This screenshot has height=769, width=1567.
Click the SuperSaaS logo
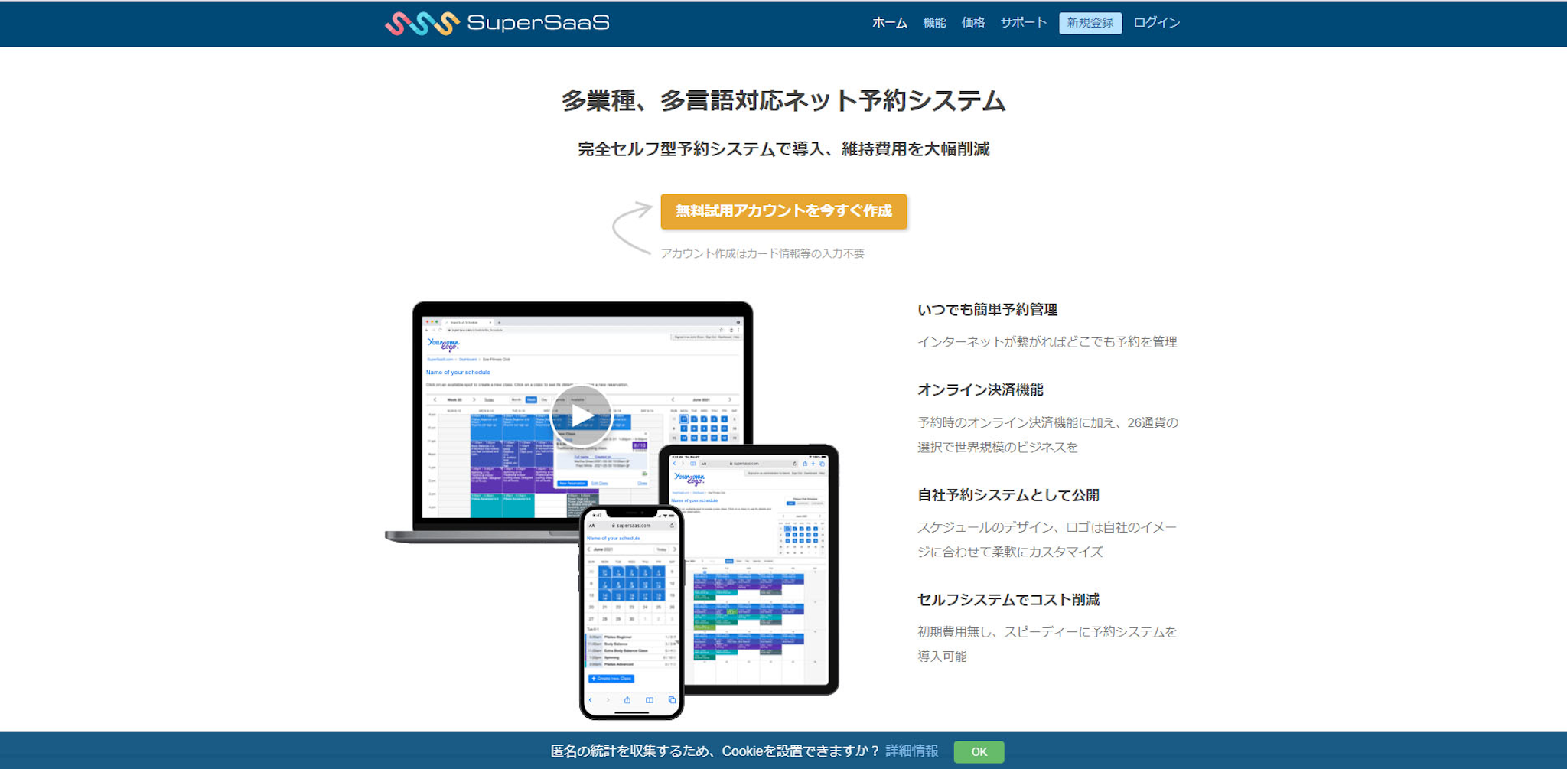click(x=497, y=23)
